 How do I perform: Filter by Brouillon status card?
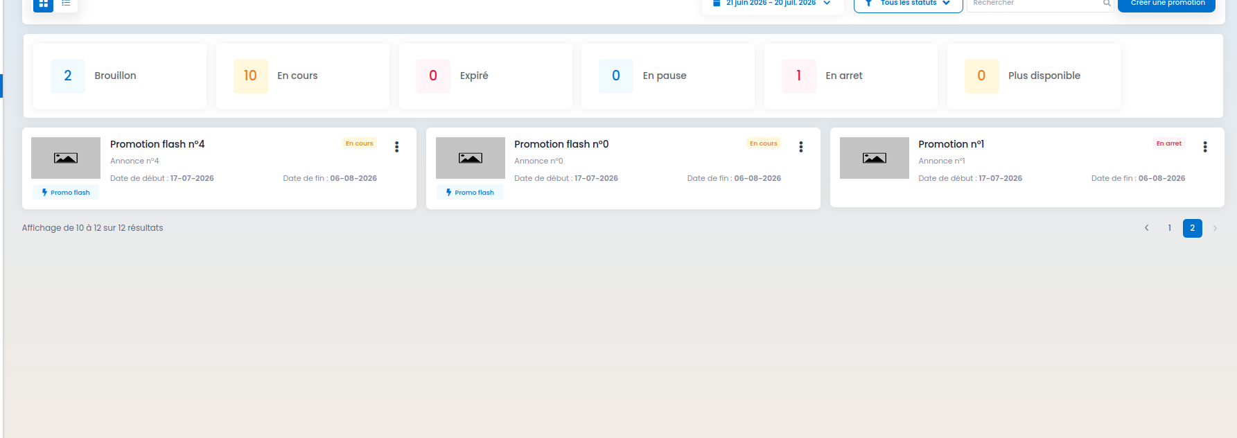(120, 76)
